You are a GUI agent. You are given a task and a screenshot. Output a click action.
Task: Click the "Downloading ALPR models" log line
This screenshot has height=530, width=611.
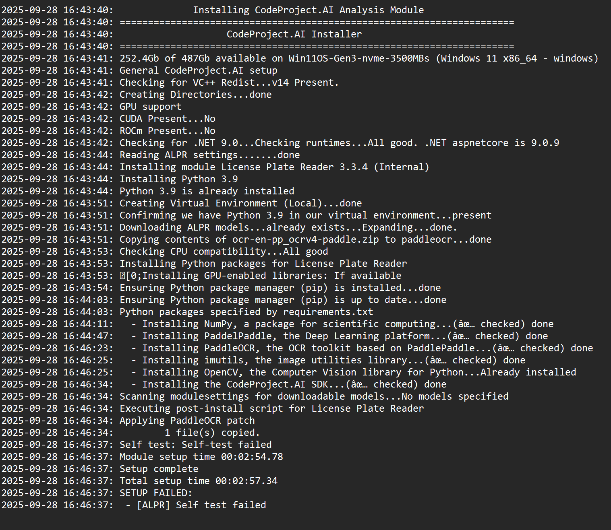(288, 227)
